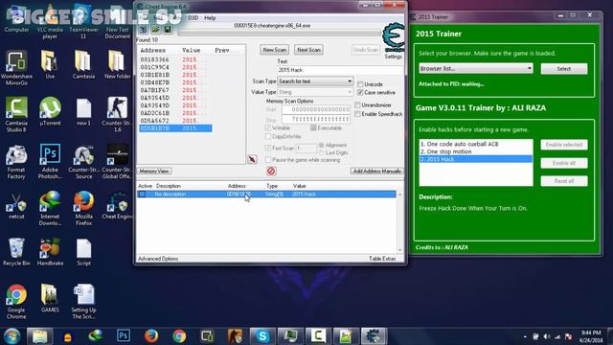The height and width of the screenshot is (345, 613).
Task: Toggle the Writable checkbox
Action: 268,127
